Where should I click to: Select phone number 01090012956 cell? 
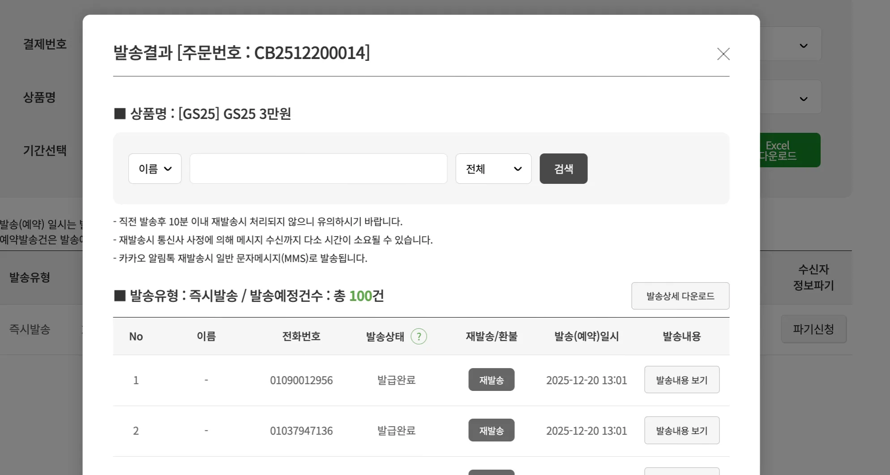(301, 380)
